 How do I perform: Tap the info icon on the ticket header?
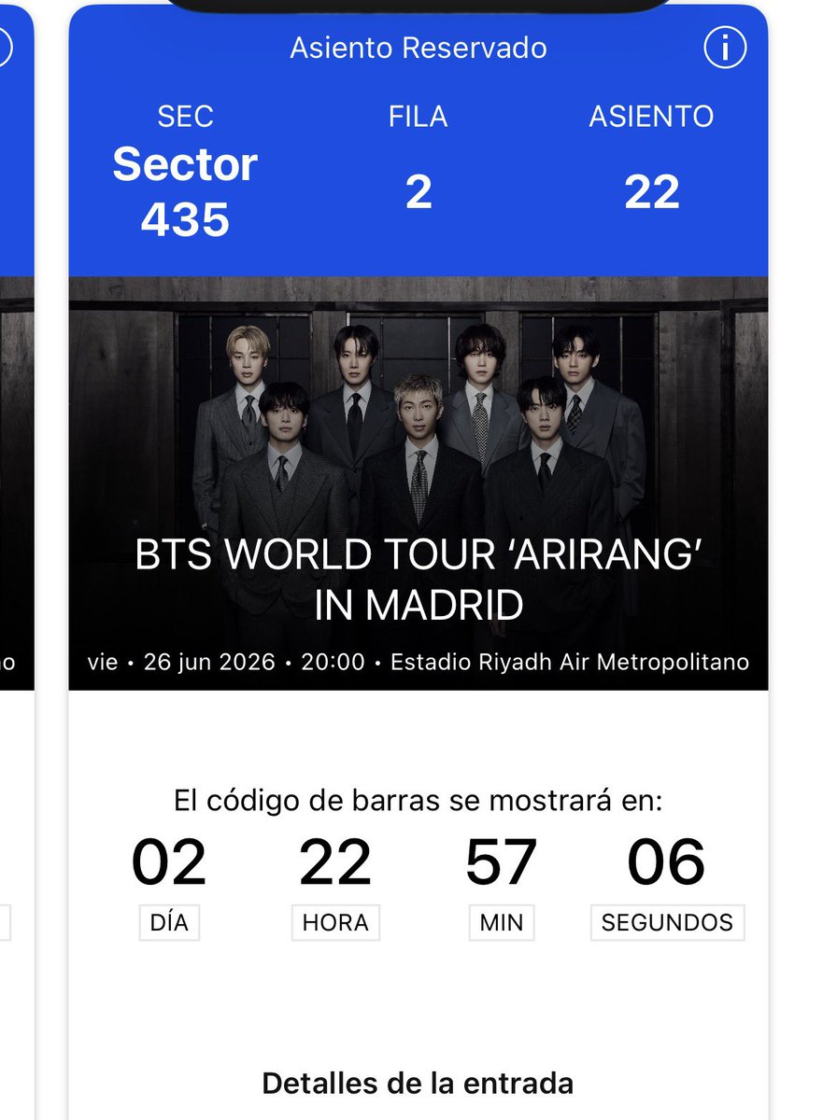[x=726, y=48]
